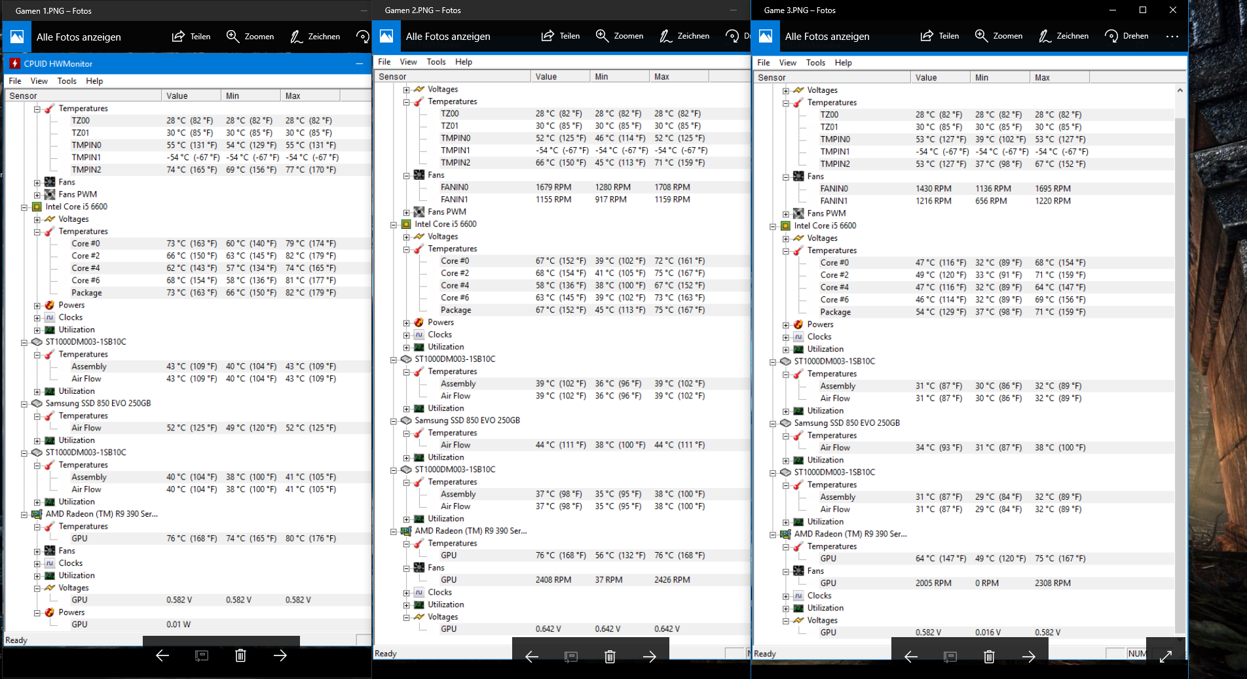Click Zoomen magnifier in Gamen 1 window
Screen dimensions: 1247x679
(x=233, y=37)
